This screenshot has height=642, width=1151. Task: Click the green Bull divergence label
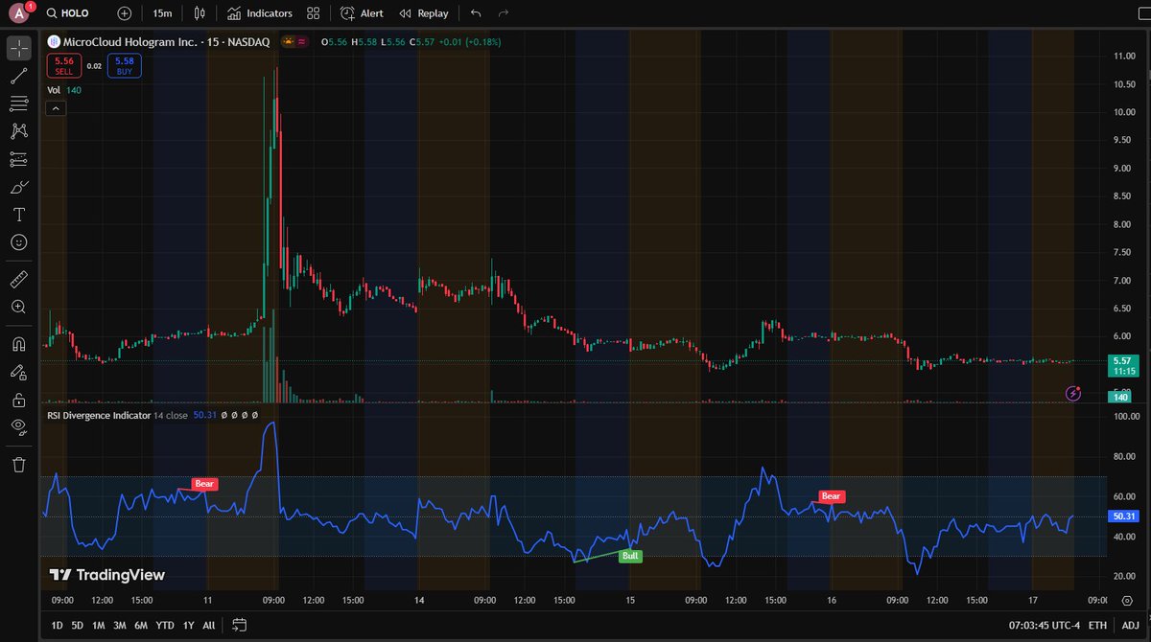tap(630, 556)
